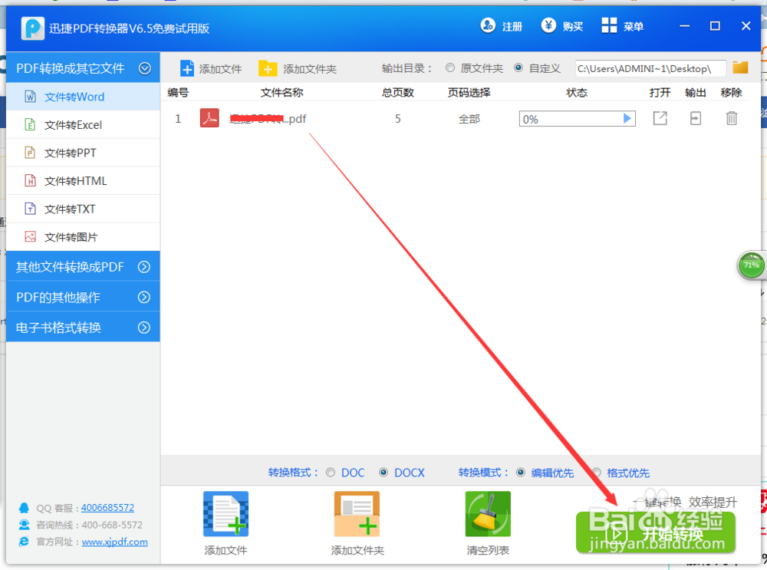The height and width of the screenshot is (570, 767).
Task: Remove the file with the trash icon
Action: tap(731, 118)
